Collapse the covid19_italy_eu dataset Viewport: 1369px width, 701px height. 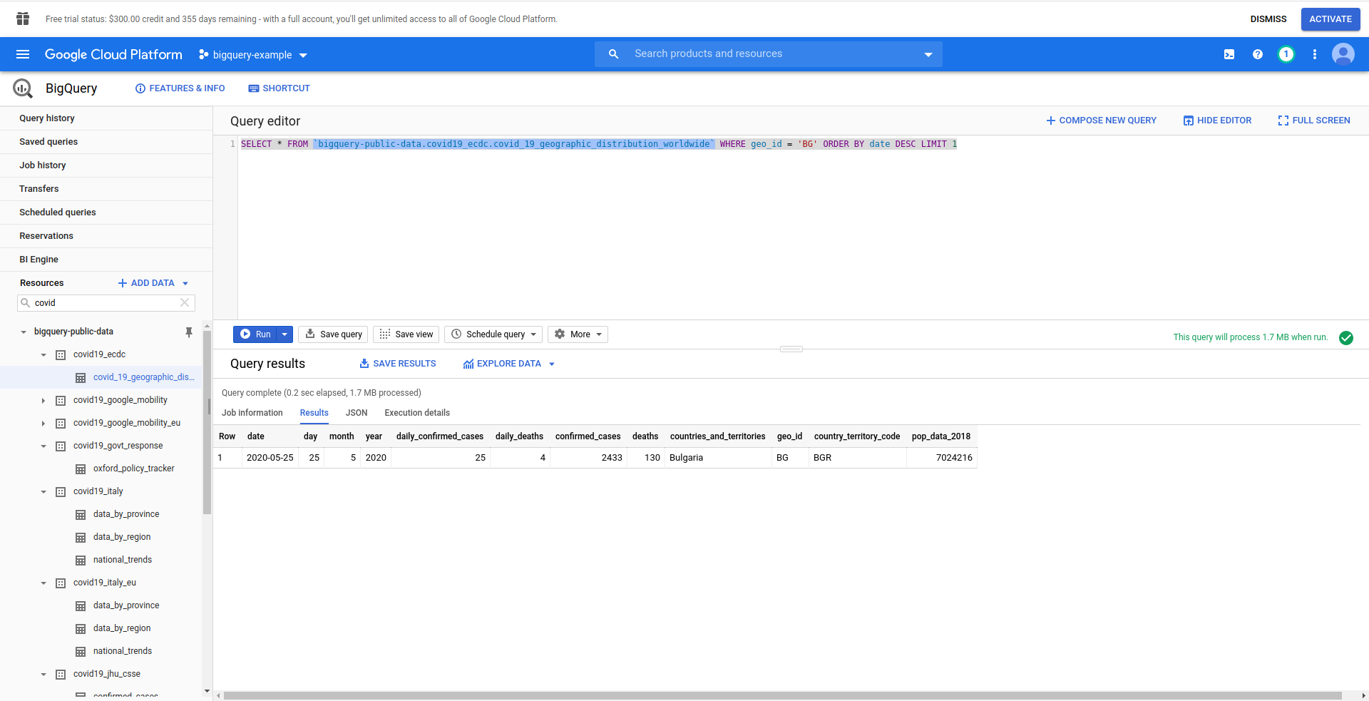coord(43,583)
